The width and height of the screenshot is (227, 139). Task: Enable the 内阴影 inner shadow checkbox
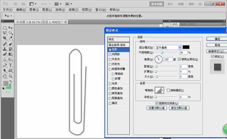click(110, 54)
